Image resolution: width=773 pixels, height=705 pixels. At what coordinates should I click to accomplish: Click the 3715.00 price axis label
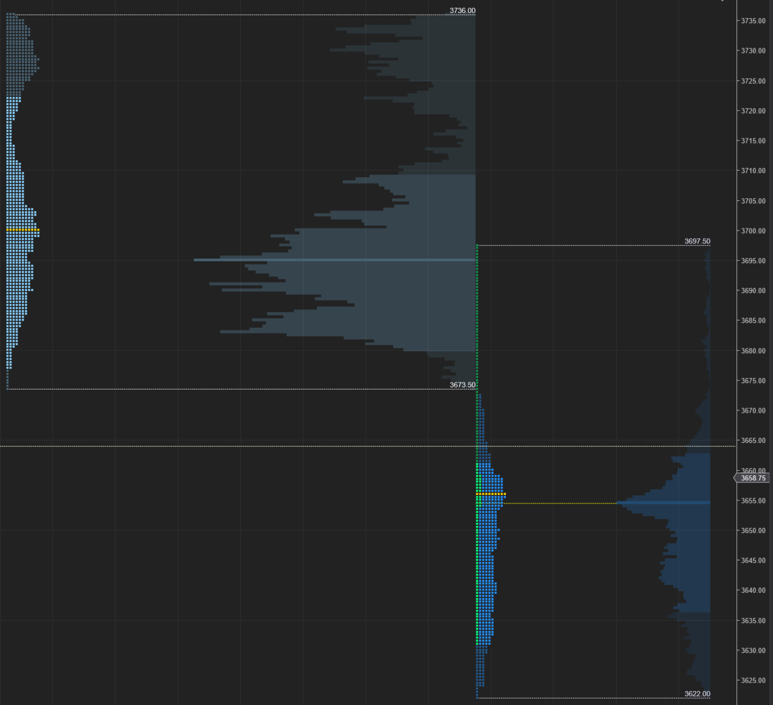[753, 140]
